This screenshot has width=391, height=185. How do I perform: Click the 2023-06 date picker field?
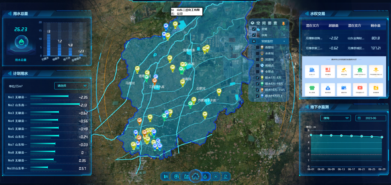pos(371,118)
